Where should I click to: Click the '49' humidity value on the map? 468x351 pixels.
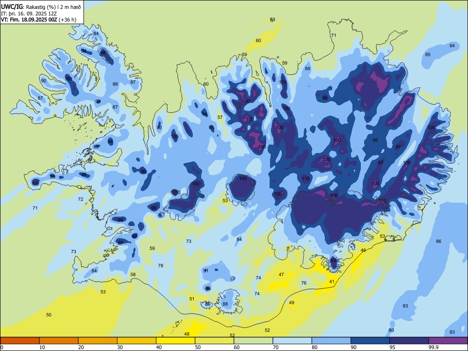coord(292,302)
